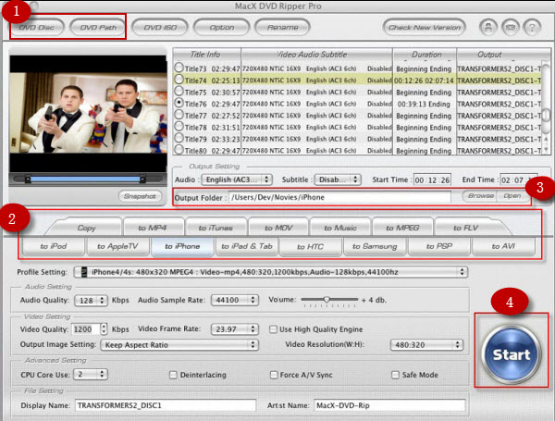Select Title76 radio button
The width and height of the screenshot is (555, 421).
click(179, 103)
